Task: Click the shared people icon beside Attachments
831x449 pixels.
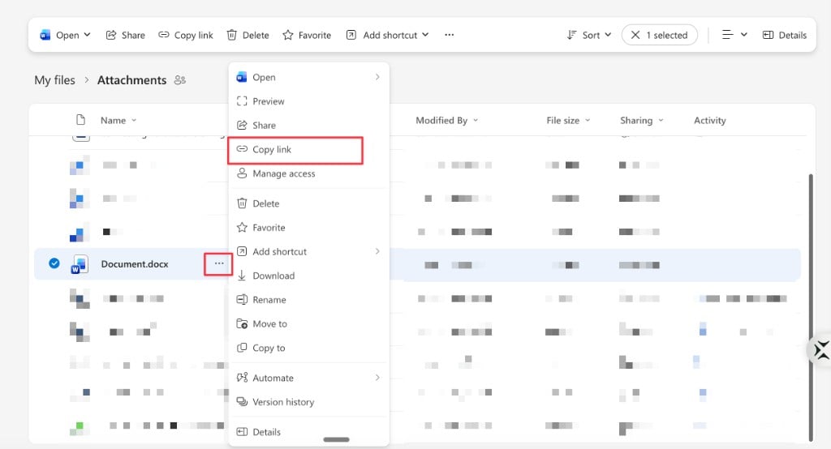Action: [x=180, y=80]
